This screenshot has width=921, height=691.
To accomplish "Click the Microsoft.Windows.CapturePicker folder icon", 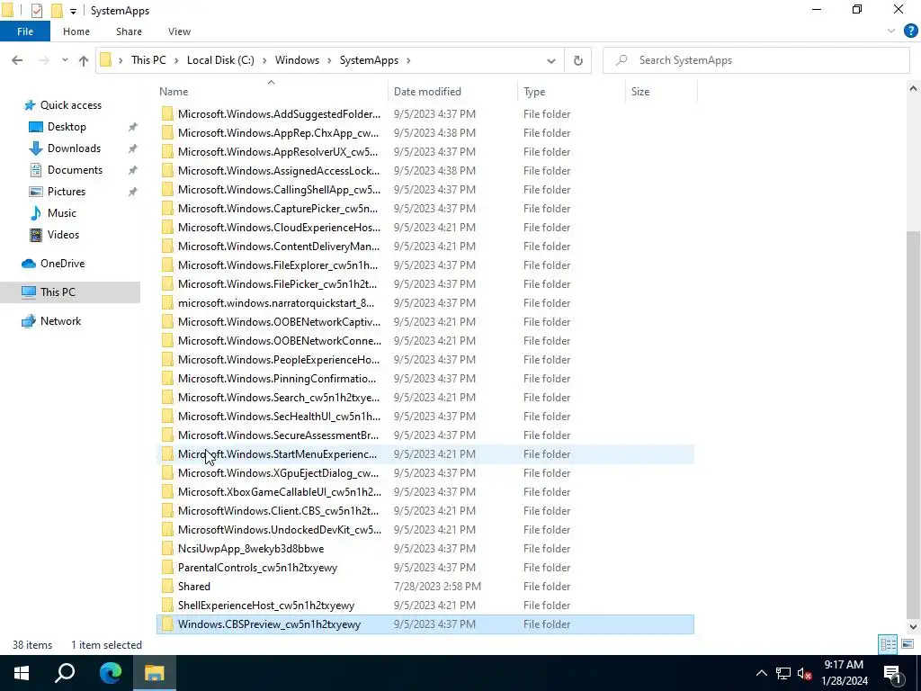I will (167, 209).
